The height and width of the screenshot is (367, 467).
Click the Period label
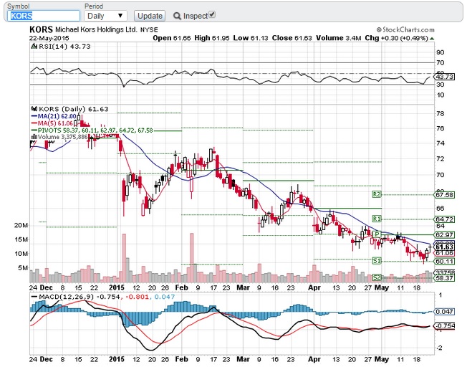[x=94, y=6]
